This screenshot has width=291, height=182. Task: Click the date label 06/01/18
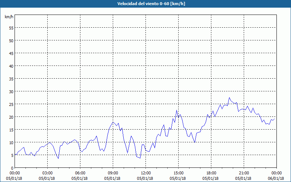276,178
